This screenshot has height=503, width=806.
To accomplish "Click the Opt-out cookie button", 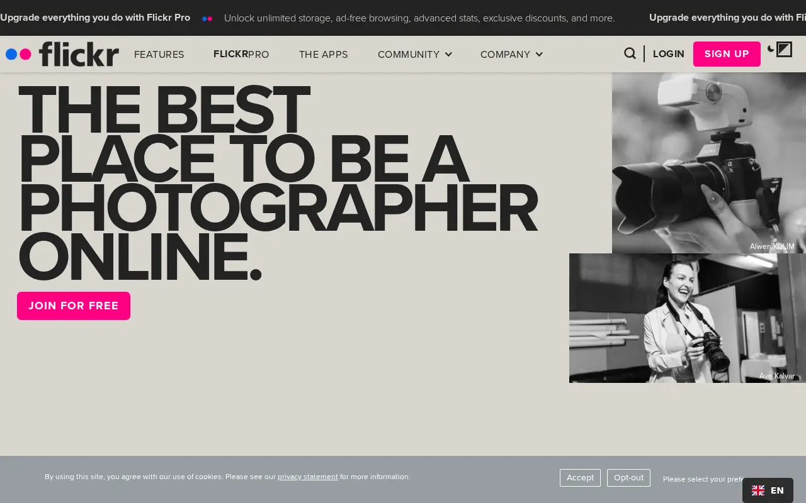I will tap(628, 478).
